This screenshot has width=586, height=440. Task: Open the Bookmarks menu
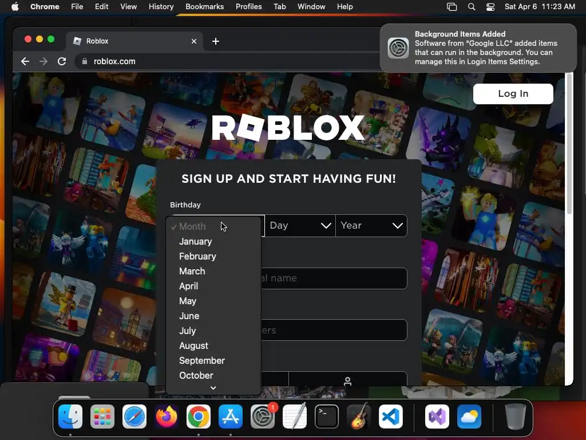[x=204, y=6]
